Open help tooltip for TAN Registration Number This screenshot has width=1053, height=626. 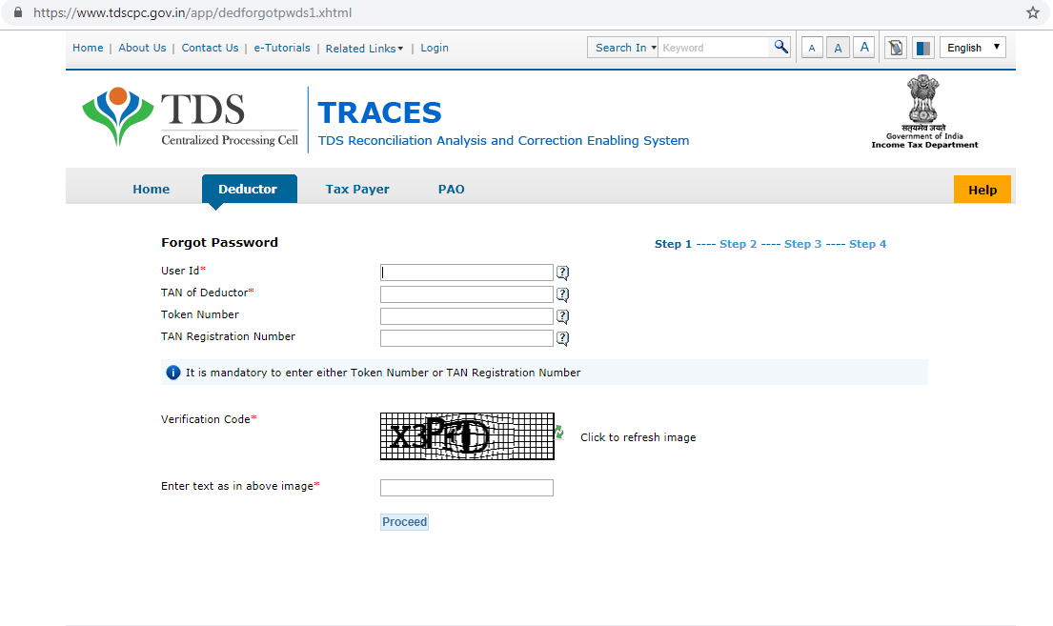(x=563, y=338)
